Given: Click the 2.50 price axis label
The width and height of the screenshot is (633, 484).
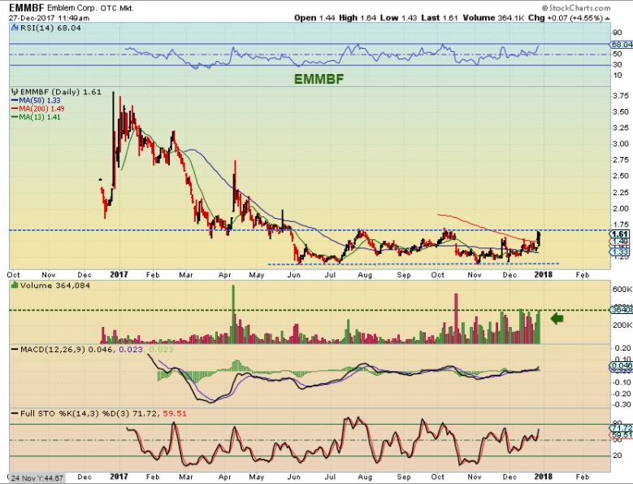Looking at the screenshot, I should tap(621, 177).
